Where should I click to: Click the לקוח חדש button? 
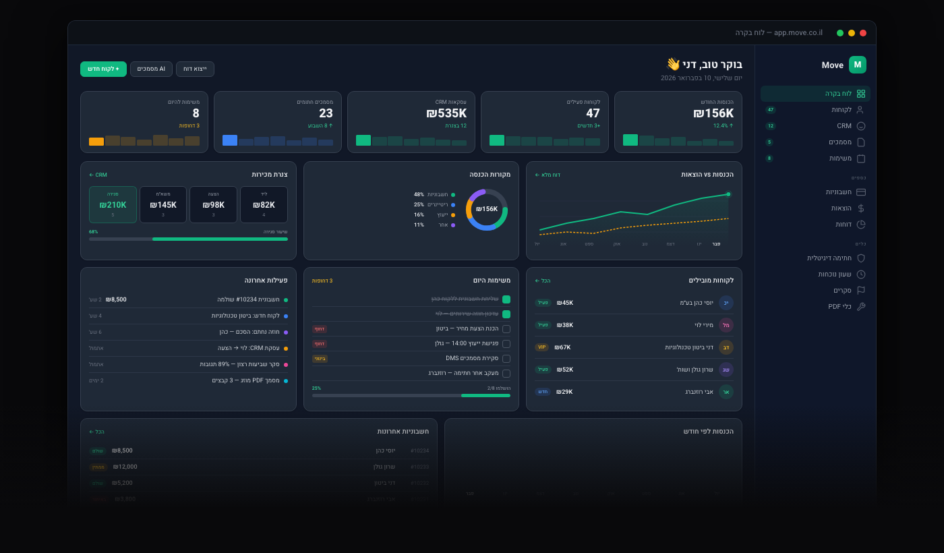[x=103, y=69]
